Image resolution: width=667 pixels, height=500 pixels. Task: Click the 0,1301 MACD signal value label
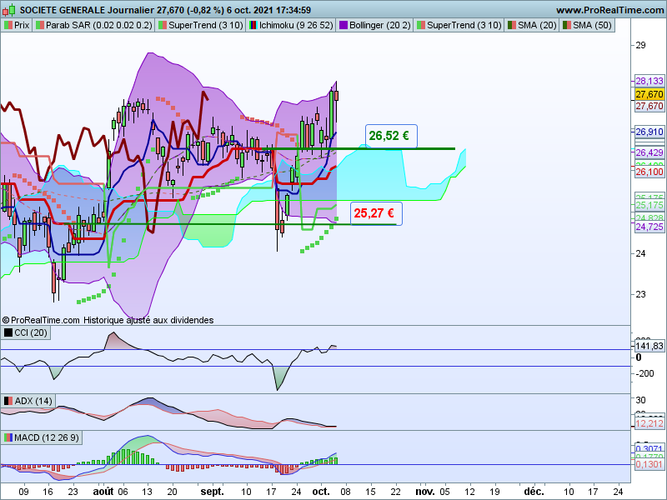coord(649,464)
